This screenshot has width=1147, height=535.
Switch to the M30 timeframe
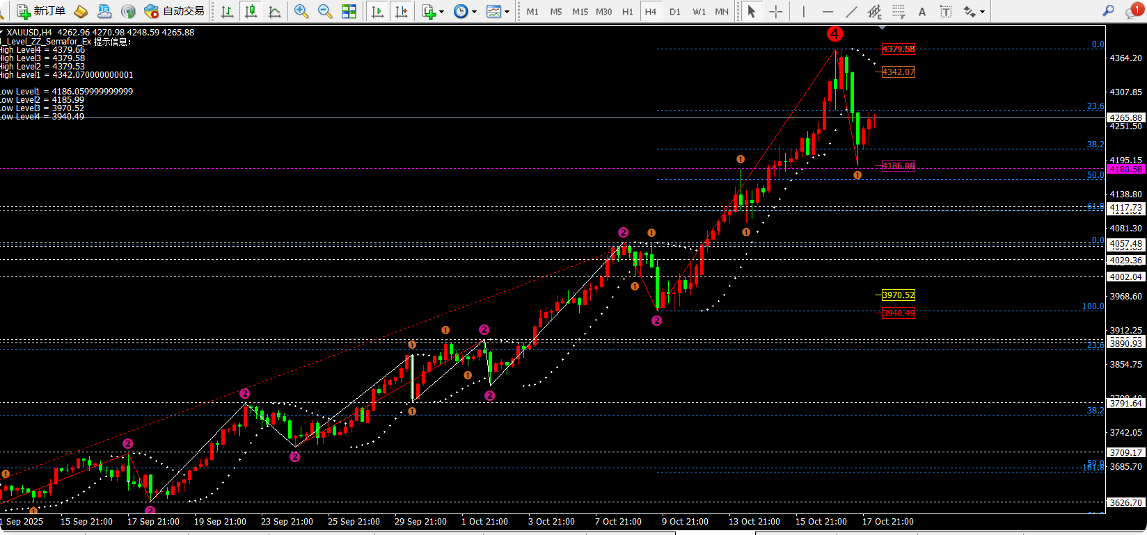[x=604, y=12]
